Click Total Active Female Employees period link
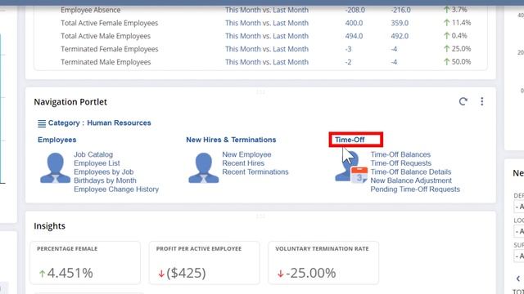 tap(267, 23)
